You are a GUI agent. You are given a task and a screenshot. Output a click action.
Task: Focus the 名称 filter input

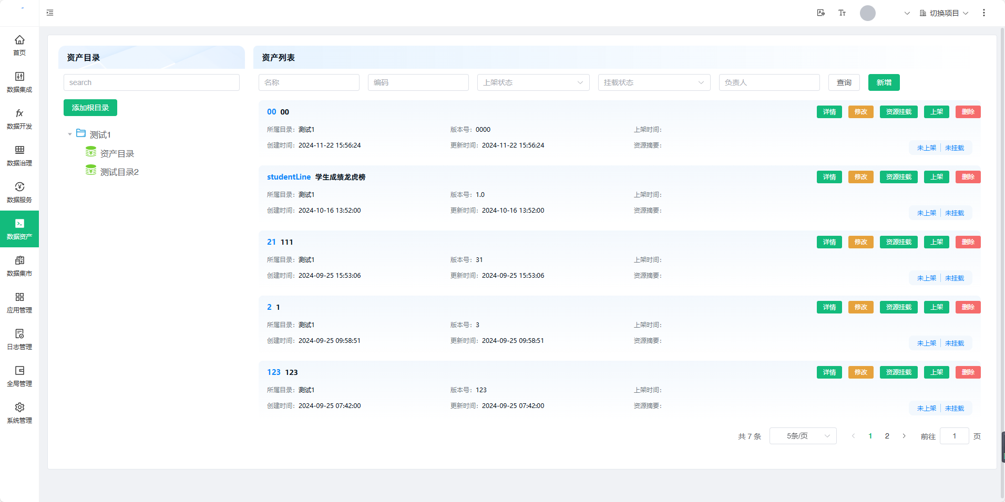[x=309, y=82]
